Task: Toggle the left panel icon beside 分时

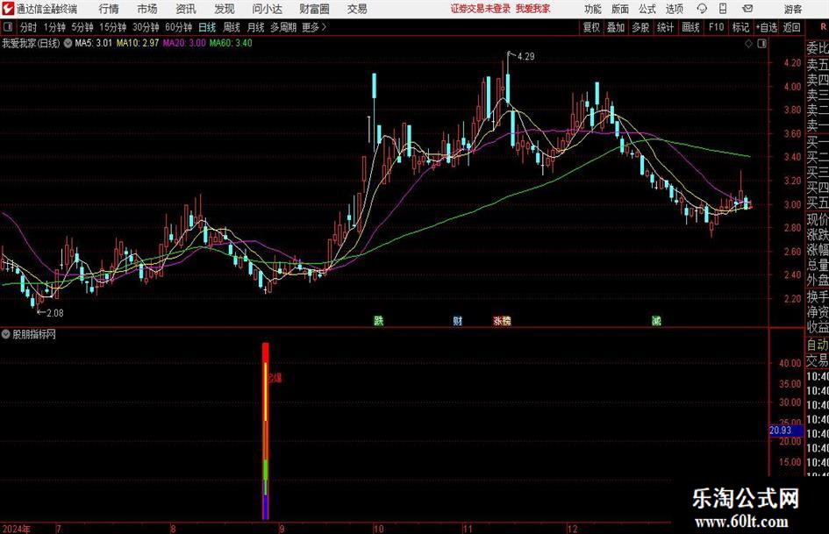Action: point(7,27)
